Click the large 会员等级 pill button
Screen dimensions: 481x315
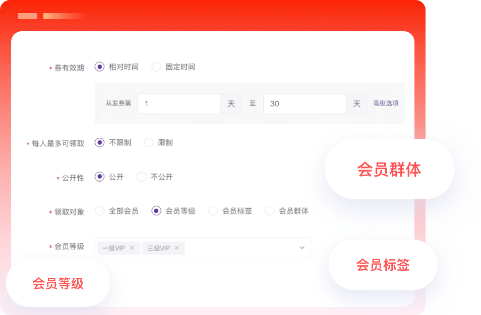pos(58,283)
